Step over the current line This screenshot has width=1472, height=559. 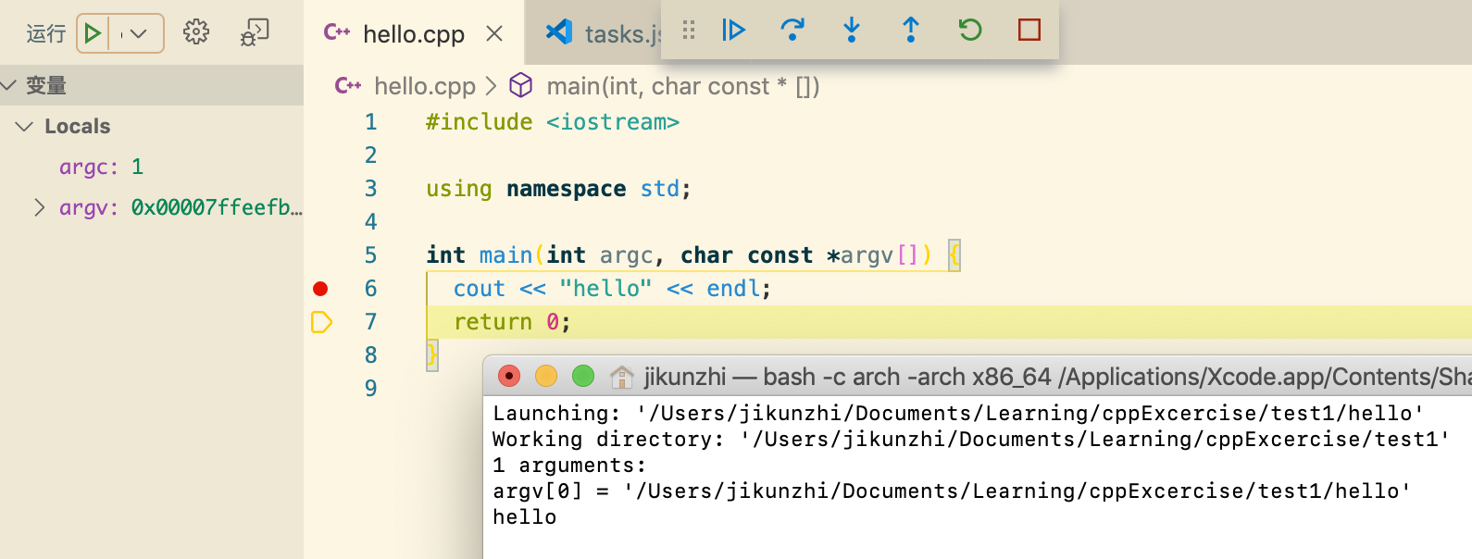792,31
